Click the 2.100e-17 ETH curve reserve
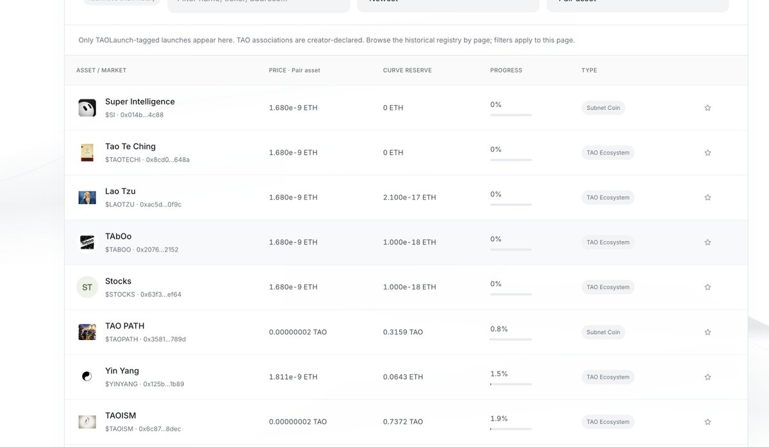Viewport: 769px width, 447px height. (409, 198)
